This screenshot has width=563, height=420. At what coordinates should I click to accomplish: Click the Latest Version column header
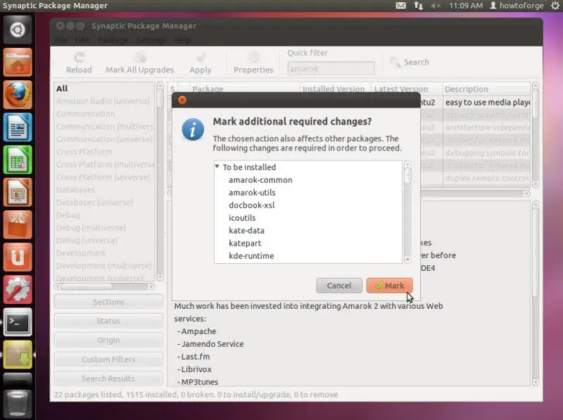click(407, 89)
